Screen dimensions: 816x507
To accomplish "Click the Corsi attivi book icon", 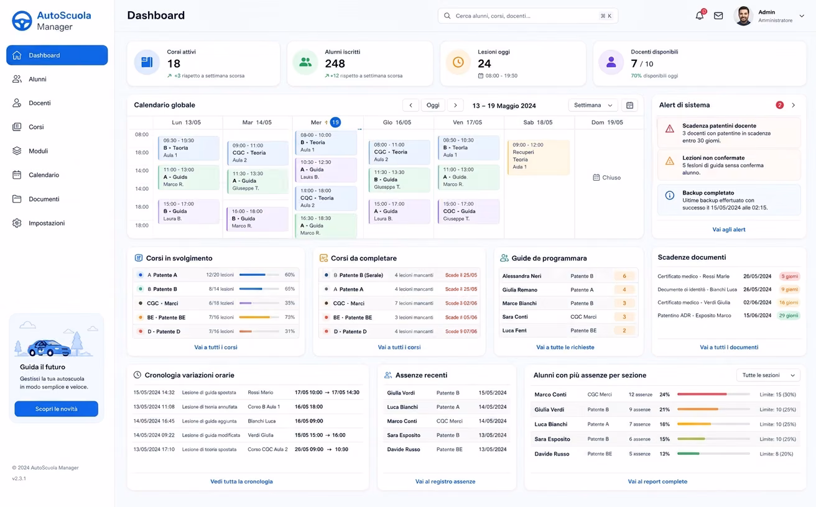I will pos(147,62).
